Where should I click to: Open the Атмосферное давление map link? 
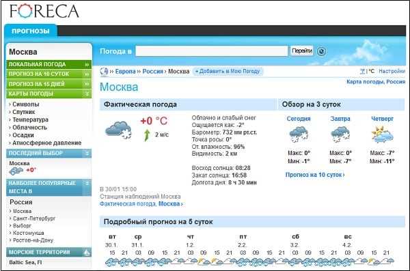tap(46, 143)
